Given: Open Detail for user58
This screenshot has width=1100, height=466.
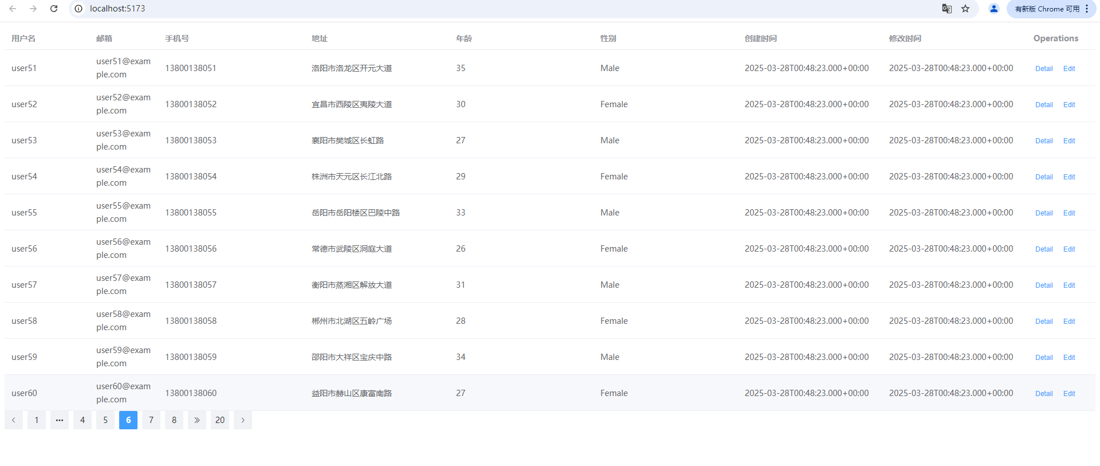Looking at the screenshot, I should tap(1044, 322).
